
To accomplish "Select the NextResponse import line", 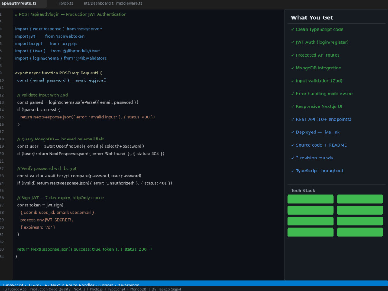I will click(59, 29).
